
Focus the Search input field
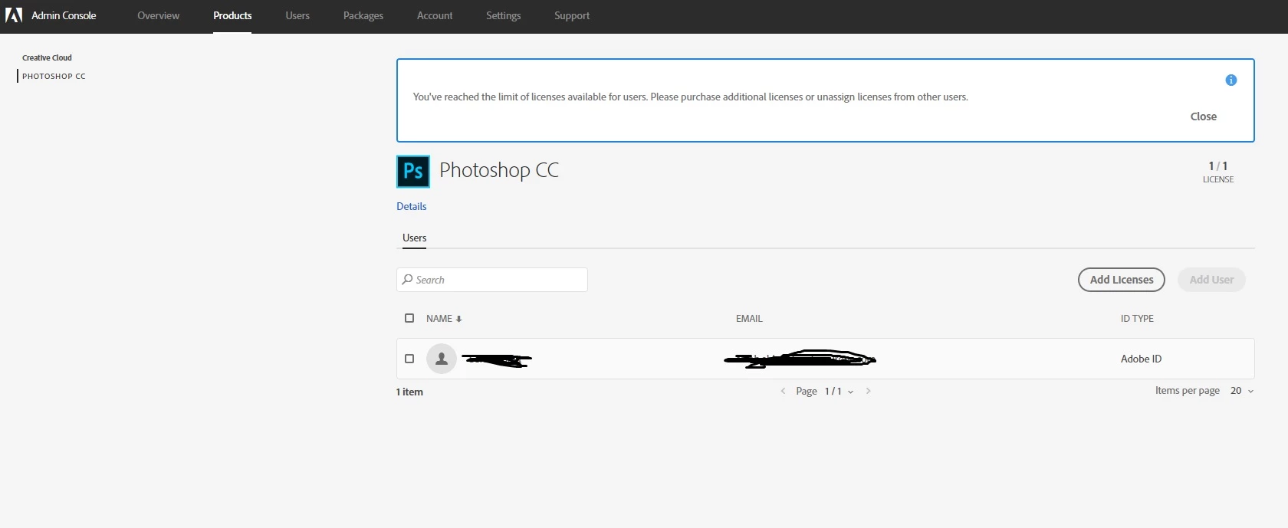492,280
